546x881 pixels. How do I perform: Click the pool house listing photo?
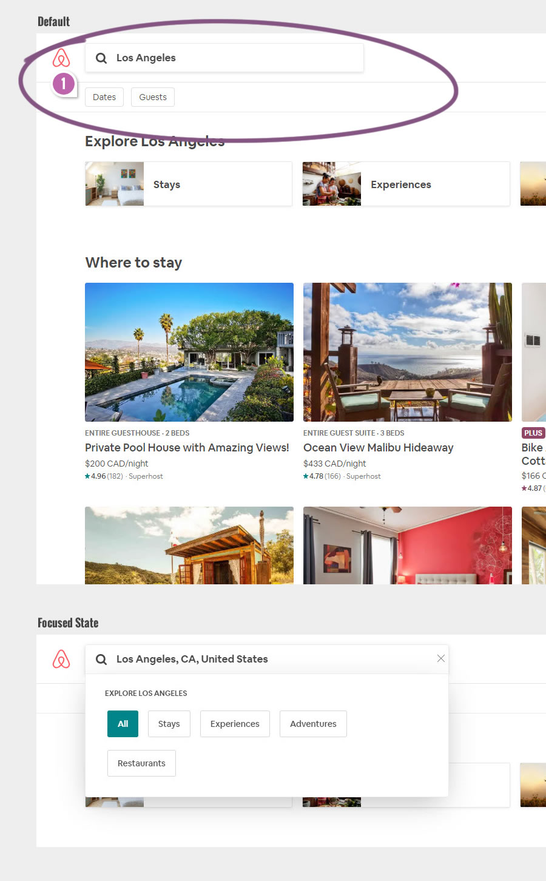[189, 352]
